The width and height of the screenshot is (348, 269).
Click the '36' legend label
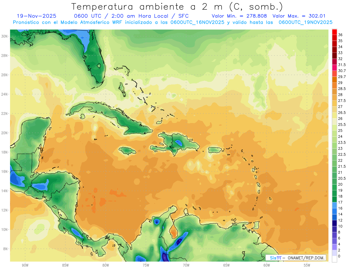pos(340,35)
